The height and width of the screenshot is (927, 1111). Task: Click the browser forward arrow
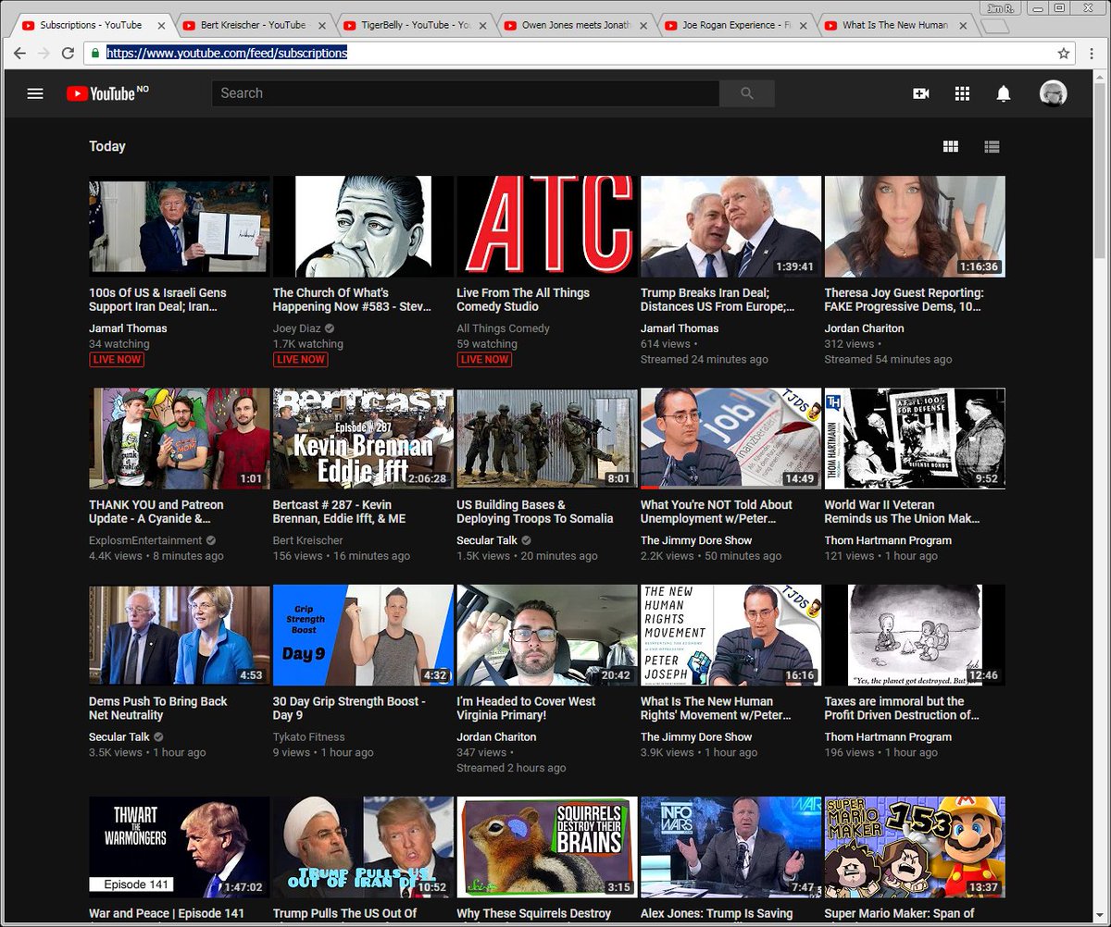(x=44, y=54)
